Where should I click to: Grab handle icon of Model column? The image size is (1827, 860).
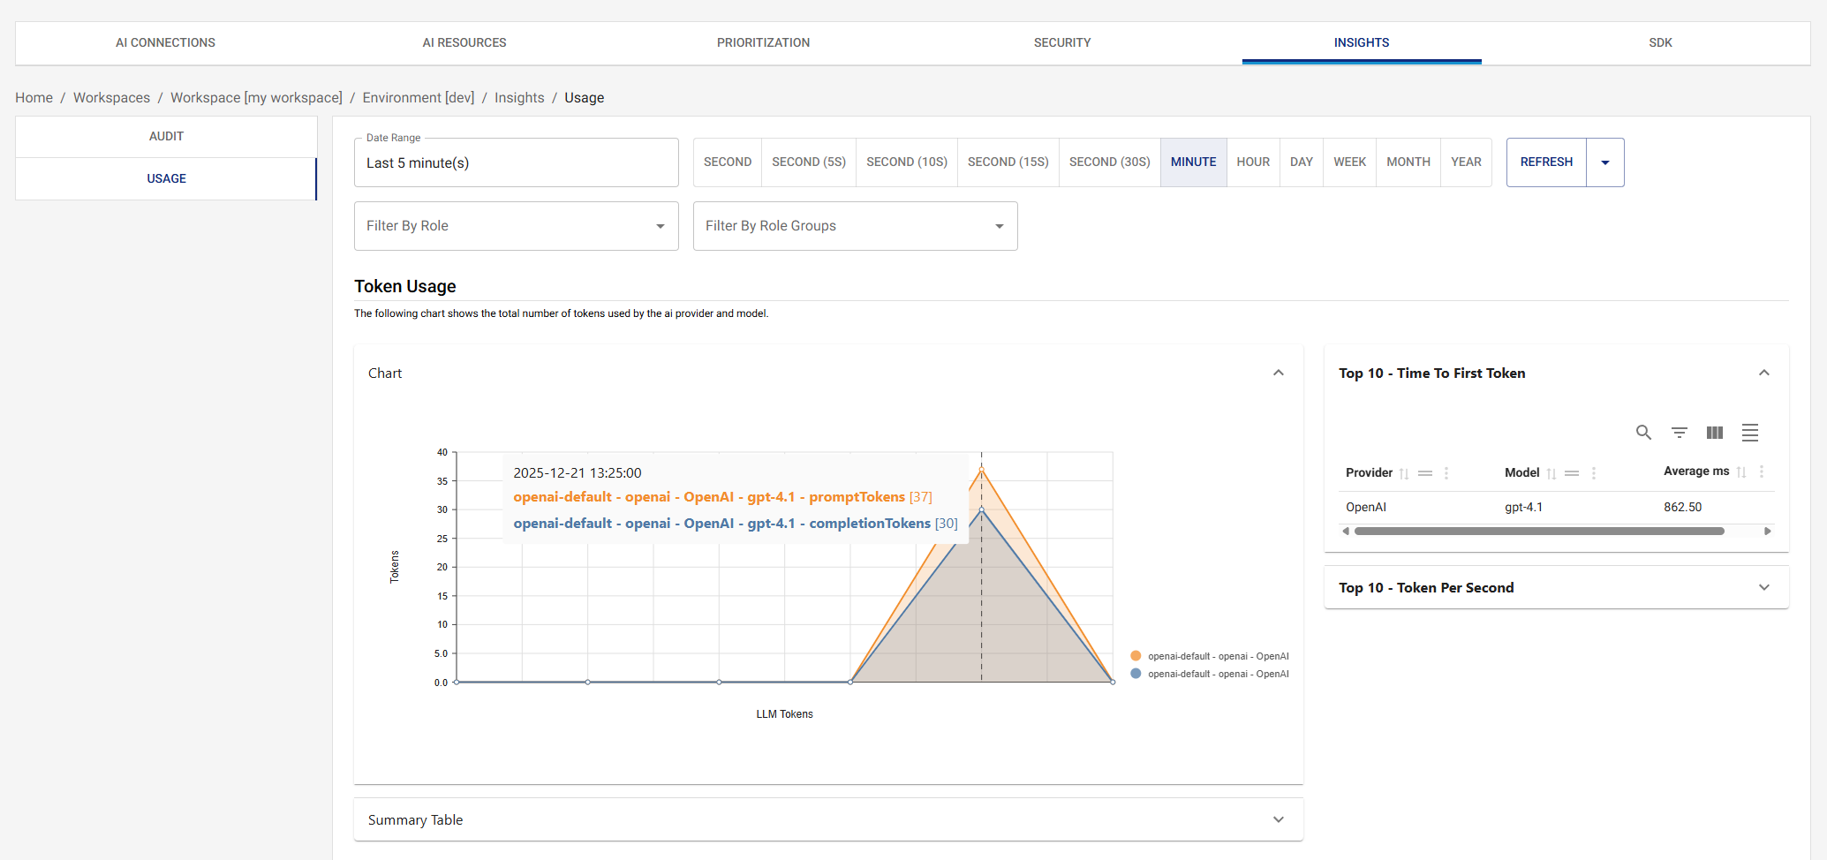coord(1572,473)
